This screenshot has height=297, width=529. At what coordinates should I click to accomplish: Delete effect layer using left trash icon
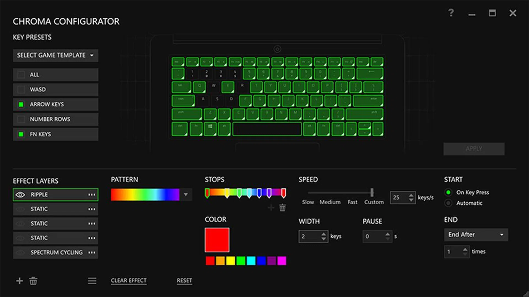33,281
